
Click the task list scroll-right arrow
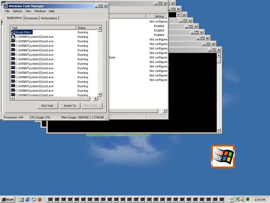click(x=96, y=98)
